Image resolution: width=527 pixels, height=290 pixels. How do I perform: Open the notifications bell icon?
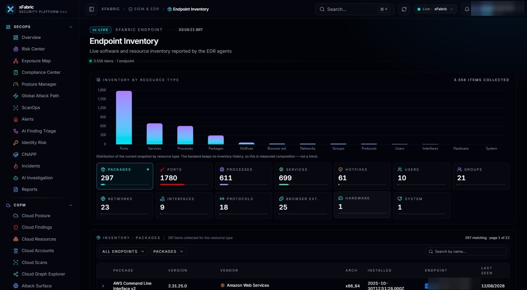(x=467, y=9)
